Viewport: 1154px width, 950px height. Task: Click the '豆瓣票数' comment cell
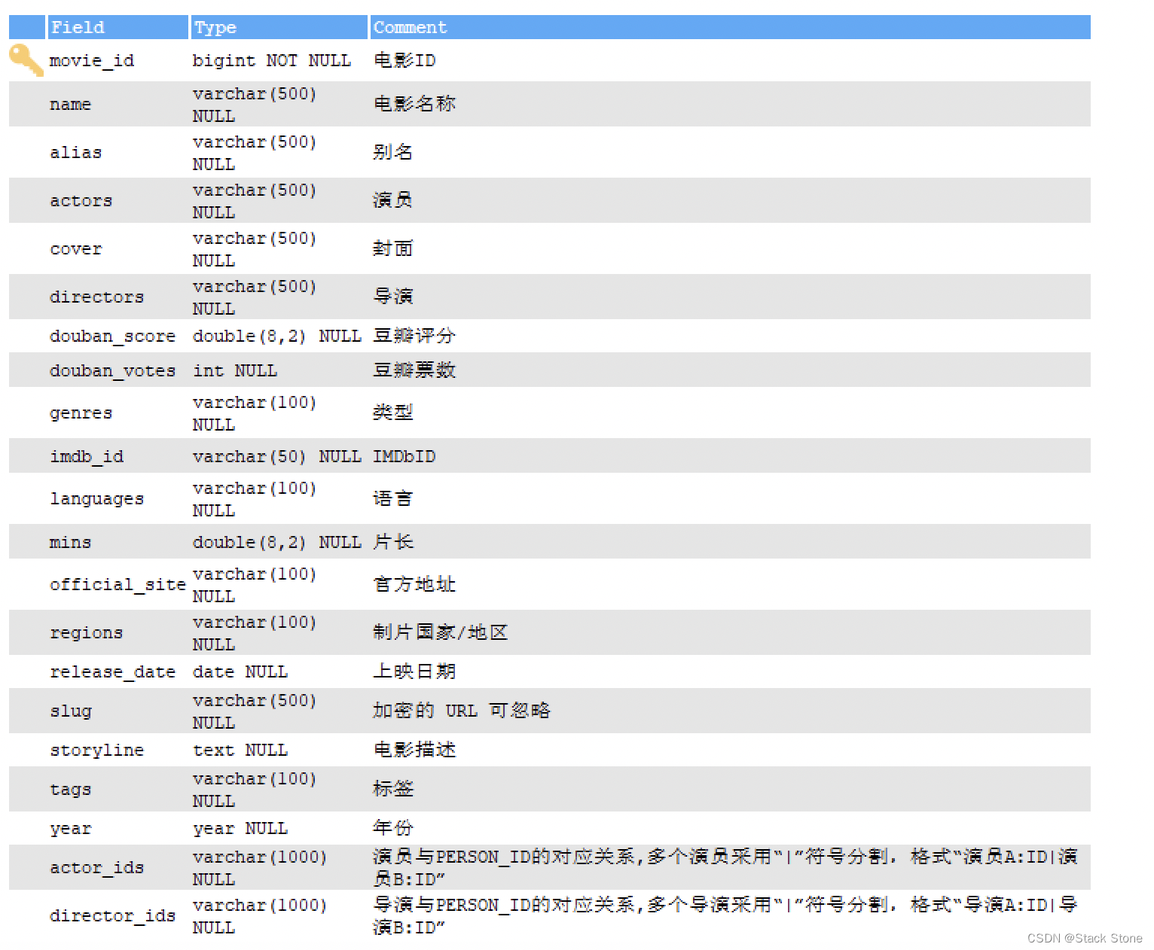click(x=414, y=370)
